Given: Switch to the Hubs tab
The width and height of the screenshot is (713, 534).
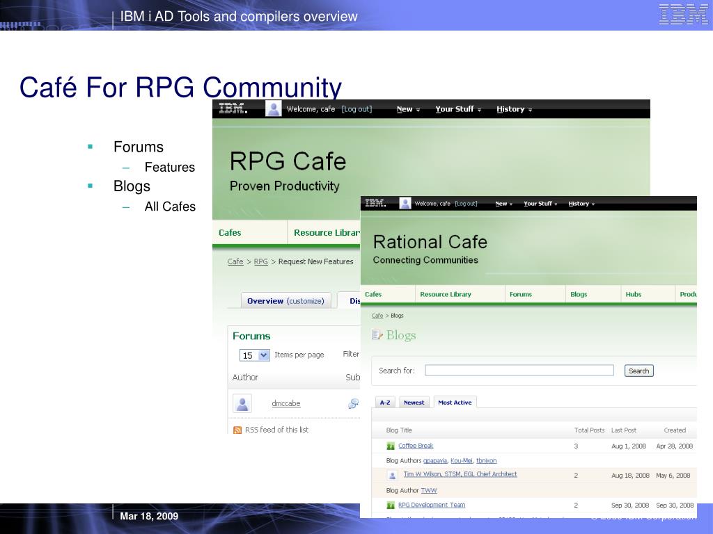Looking at the screenshot, I should pyautogui.click(x=648, y=294).
